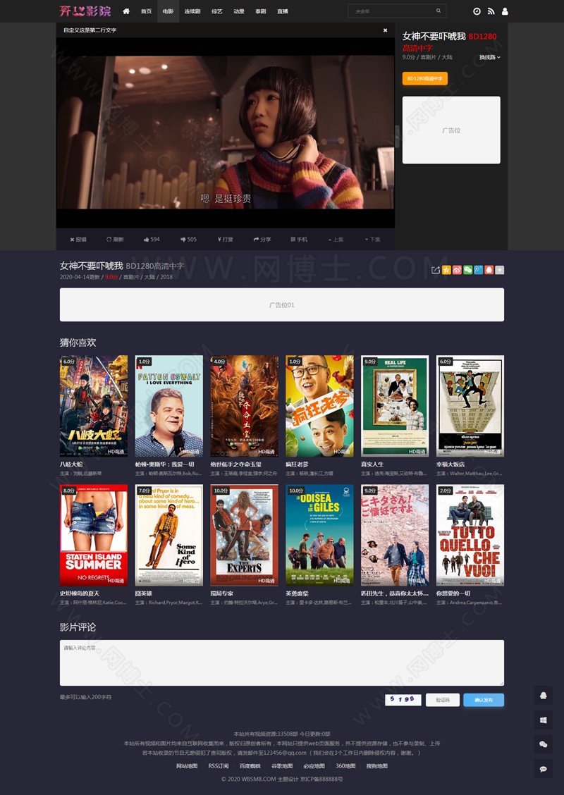
Task: Click the comment text area
Action: (x=282, y=662)
